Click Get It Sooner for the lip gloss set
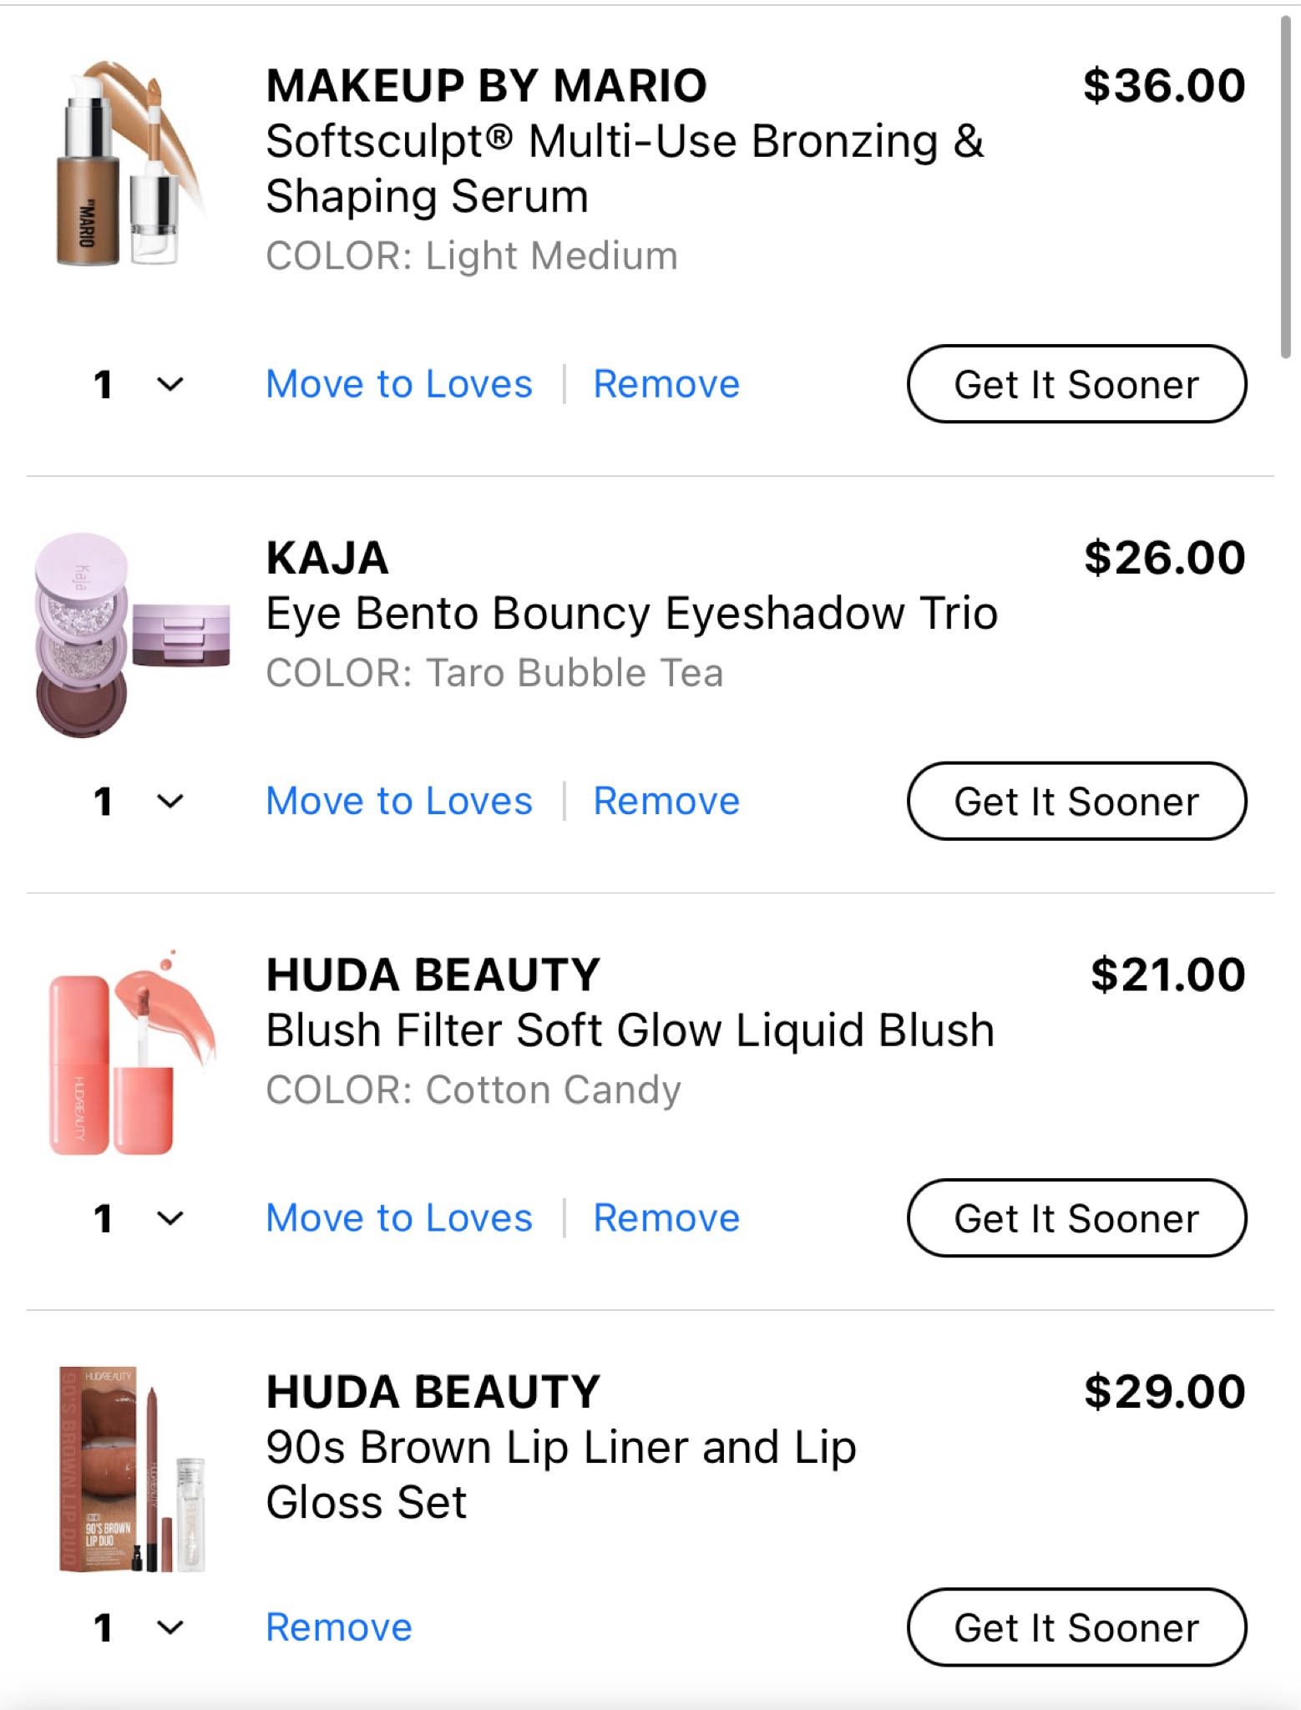This screenshot has height=1710, width=1301. click(1076, 1627)
